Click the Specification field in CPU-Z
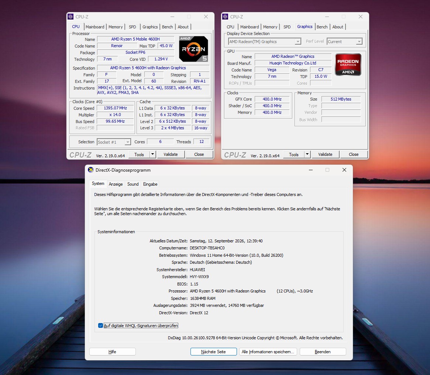 [x=153, y=68]
